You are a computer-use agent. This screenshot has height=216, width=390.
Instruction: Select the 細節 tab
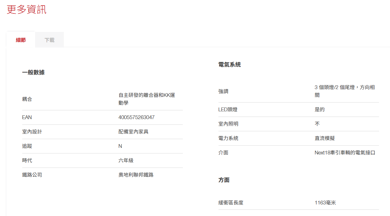coord(20,39)
